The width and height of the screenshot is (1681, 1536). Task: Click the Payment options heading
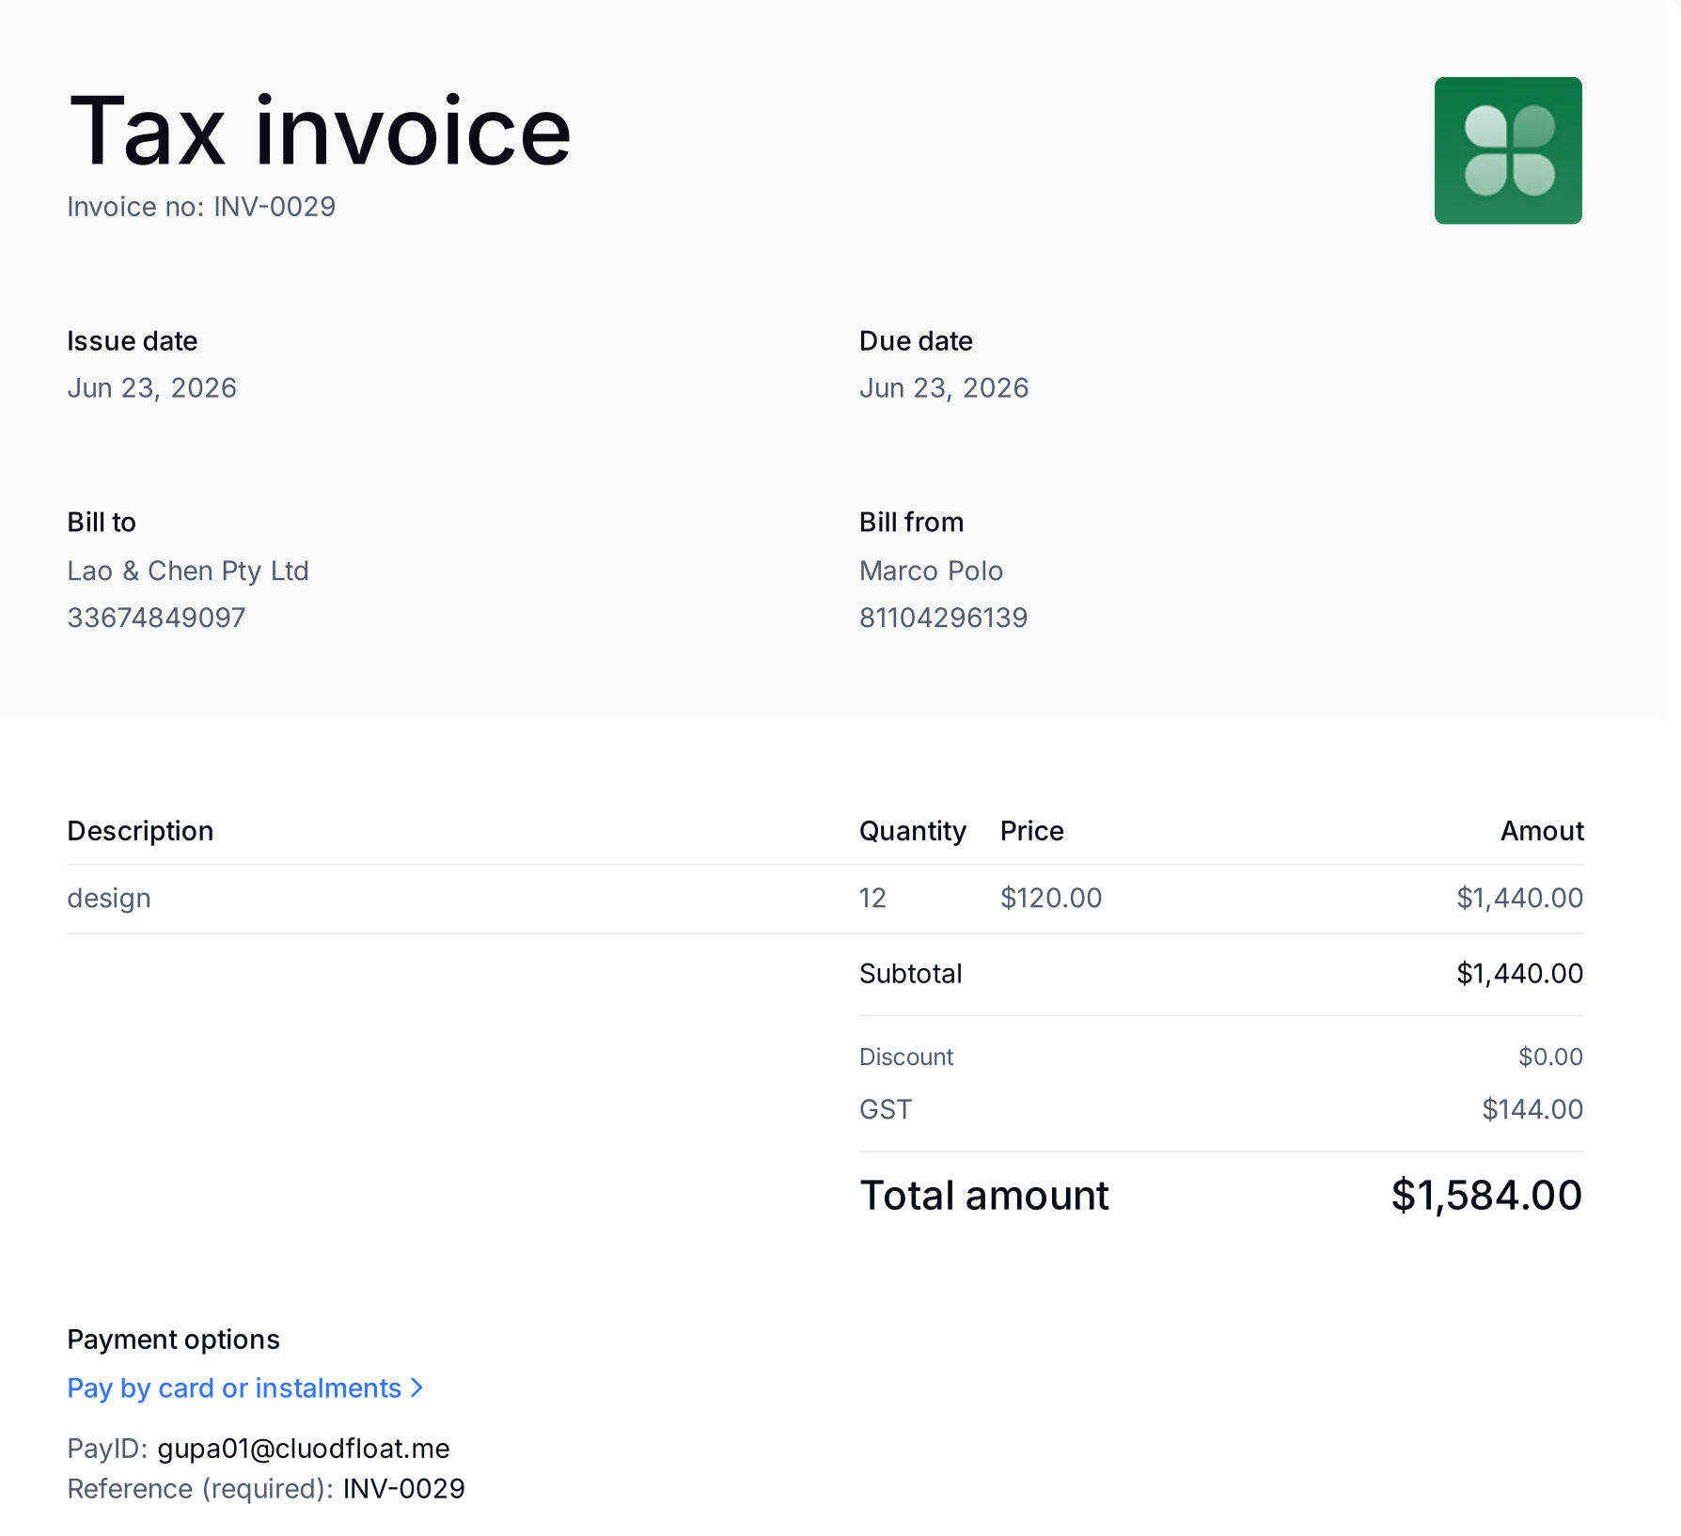point(174,1340)
